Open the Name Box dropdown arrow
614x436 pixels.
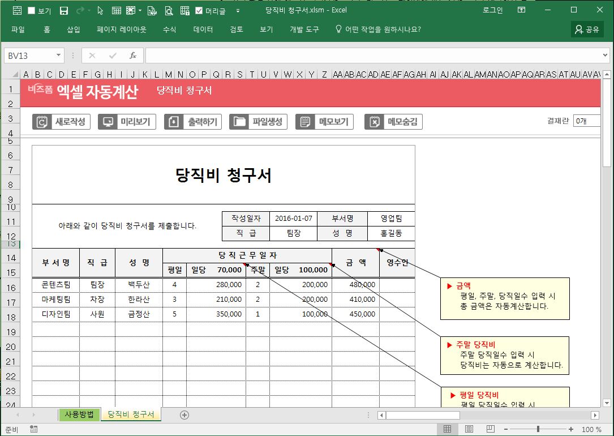point(59,55)
